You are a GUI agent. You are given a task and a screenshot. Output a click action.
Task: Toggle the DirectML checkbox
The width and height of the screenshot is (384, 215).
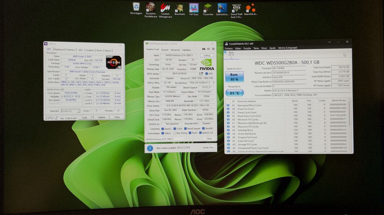[x=203, y=129]
